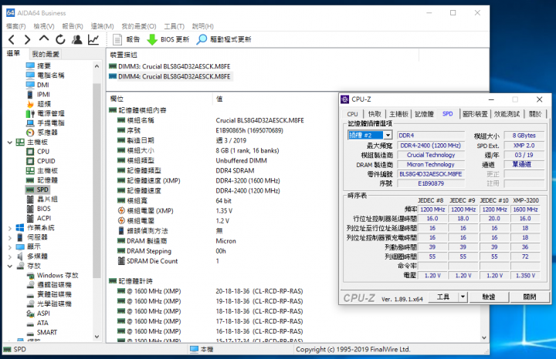The image size is (556, 359).
Task: Expand the multimedia tree node
Action: pos(10,257)
